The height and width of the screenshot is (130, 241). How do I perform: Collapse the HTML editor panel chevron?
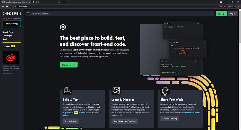coord(198,24)
